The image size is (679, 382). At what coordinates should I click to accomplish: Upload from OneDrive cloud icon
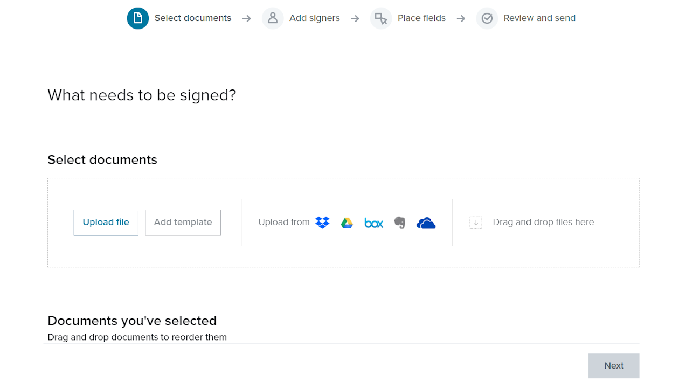click(426, 223)
